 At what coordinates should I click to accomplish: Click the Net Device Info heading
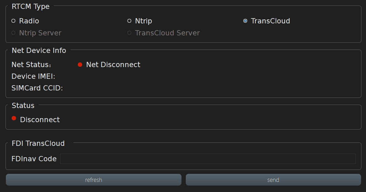coord(39,50)
